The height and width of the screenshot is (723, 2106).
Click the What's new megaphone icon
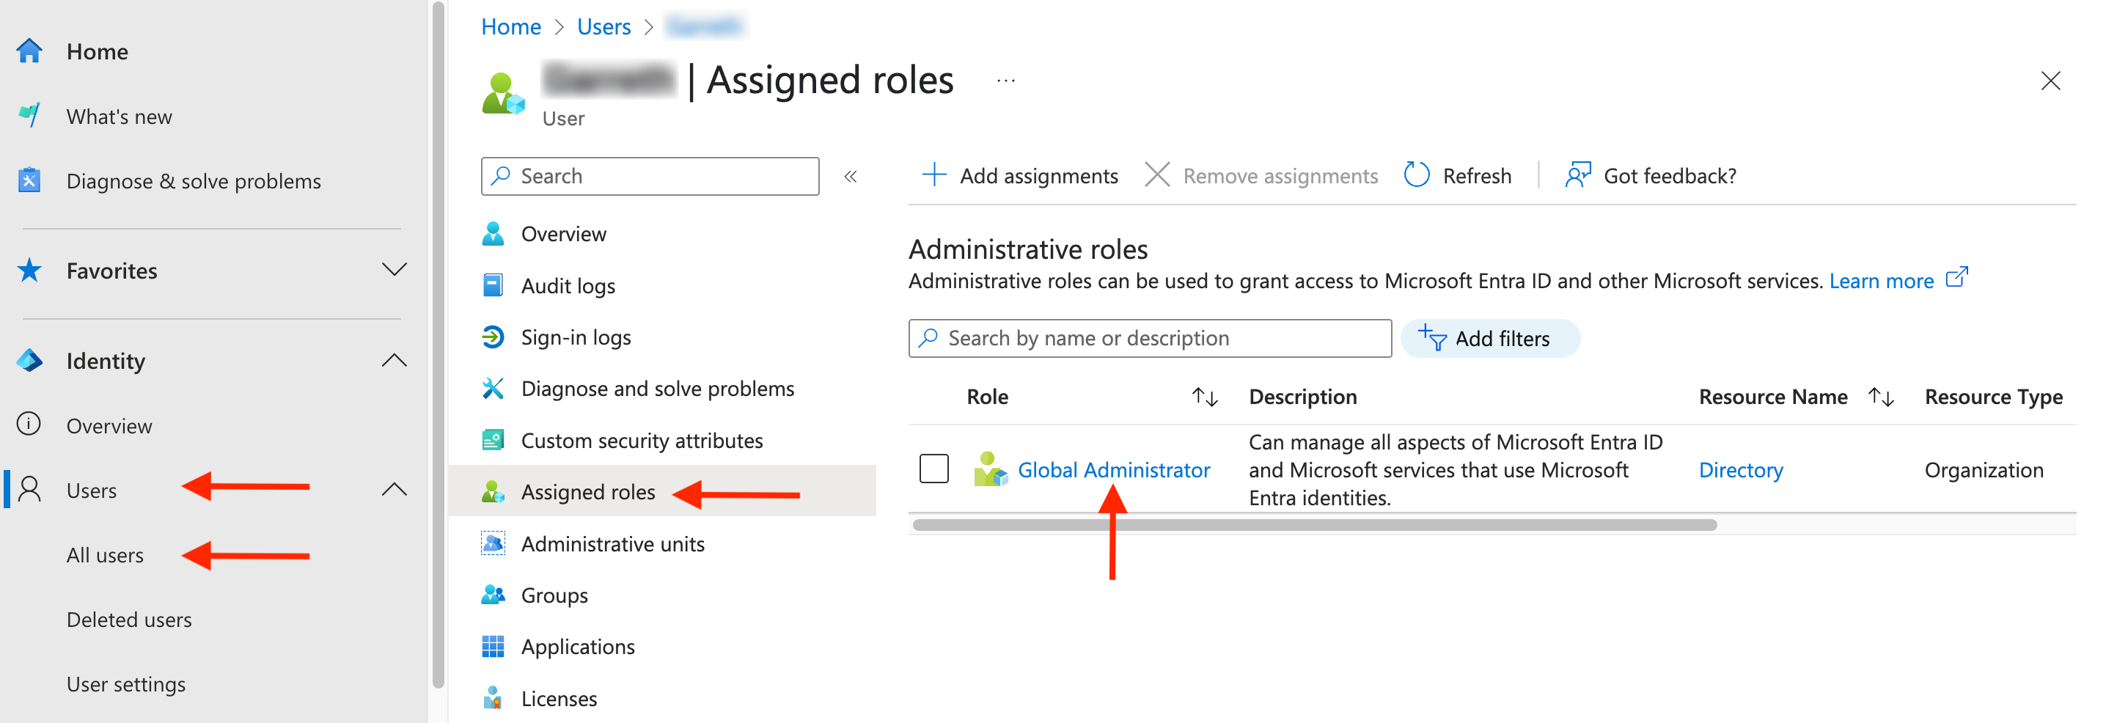pyautogui.click(x=29, y=115)
